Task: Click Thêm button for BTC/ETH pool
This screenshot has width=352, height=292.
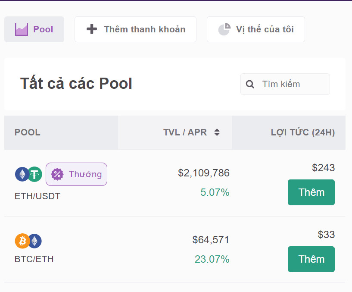Action: point(311,259)
